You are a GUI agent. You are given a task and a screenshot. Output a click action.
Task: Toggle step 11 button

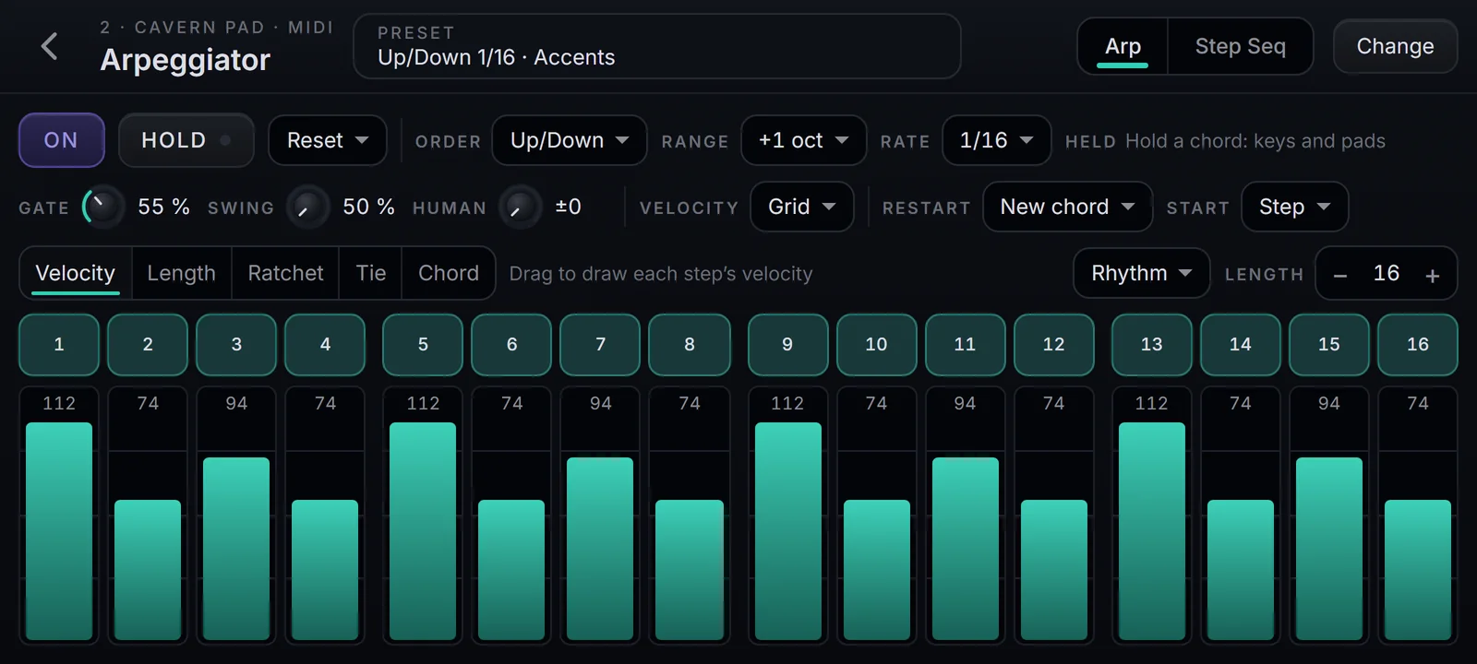click(965, 345)
